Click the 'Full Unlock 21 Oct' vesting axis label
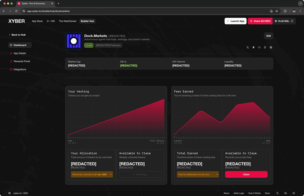This screenshot has width=304, height=196. pyautogui.click(x=157, y=142)
